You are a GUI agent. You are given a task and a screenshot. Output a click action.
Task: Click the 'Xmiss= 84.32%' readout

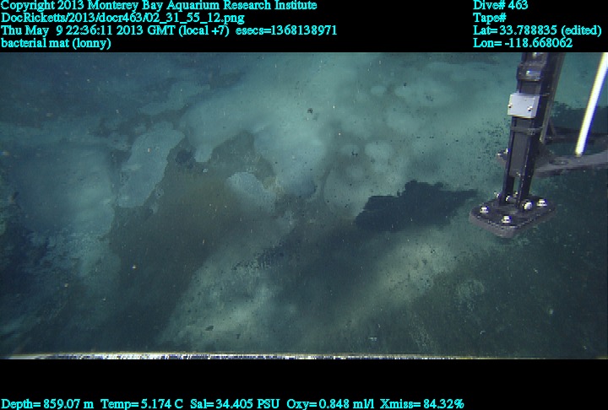422,404
